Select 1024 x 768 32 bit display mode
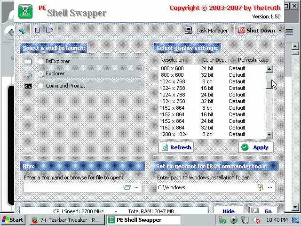 pos(212,101)
